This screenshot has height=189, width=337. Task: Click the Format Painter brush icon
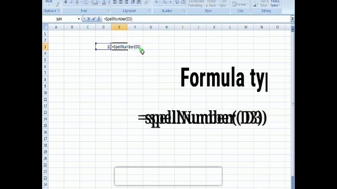tap(57, 4)
